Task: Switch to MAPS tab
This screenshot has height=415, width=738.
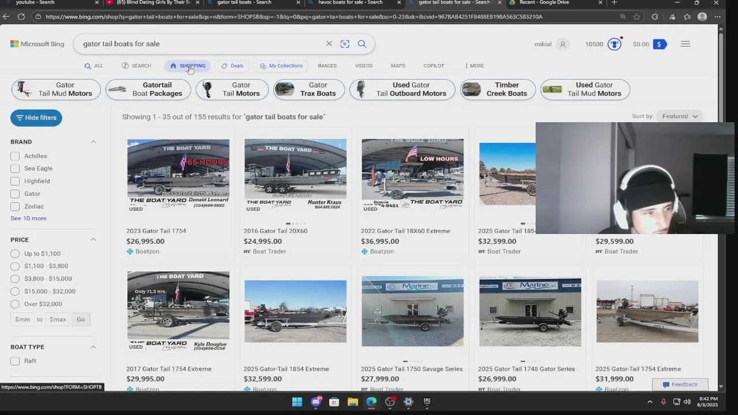Action: [398, 66]
